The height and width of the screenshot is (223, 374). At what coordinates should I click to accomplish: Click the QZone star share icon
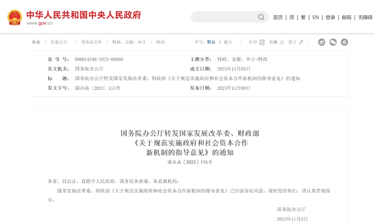344,42
